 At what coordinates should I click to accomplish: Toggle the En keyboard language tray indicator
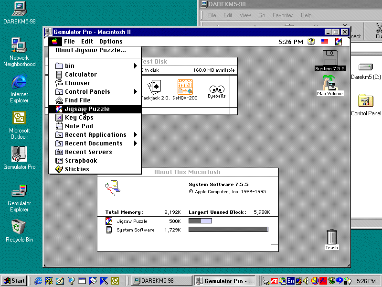292,281
